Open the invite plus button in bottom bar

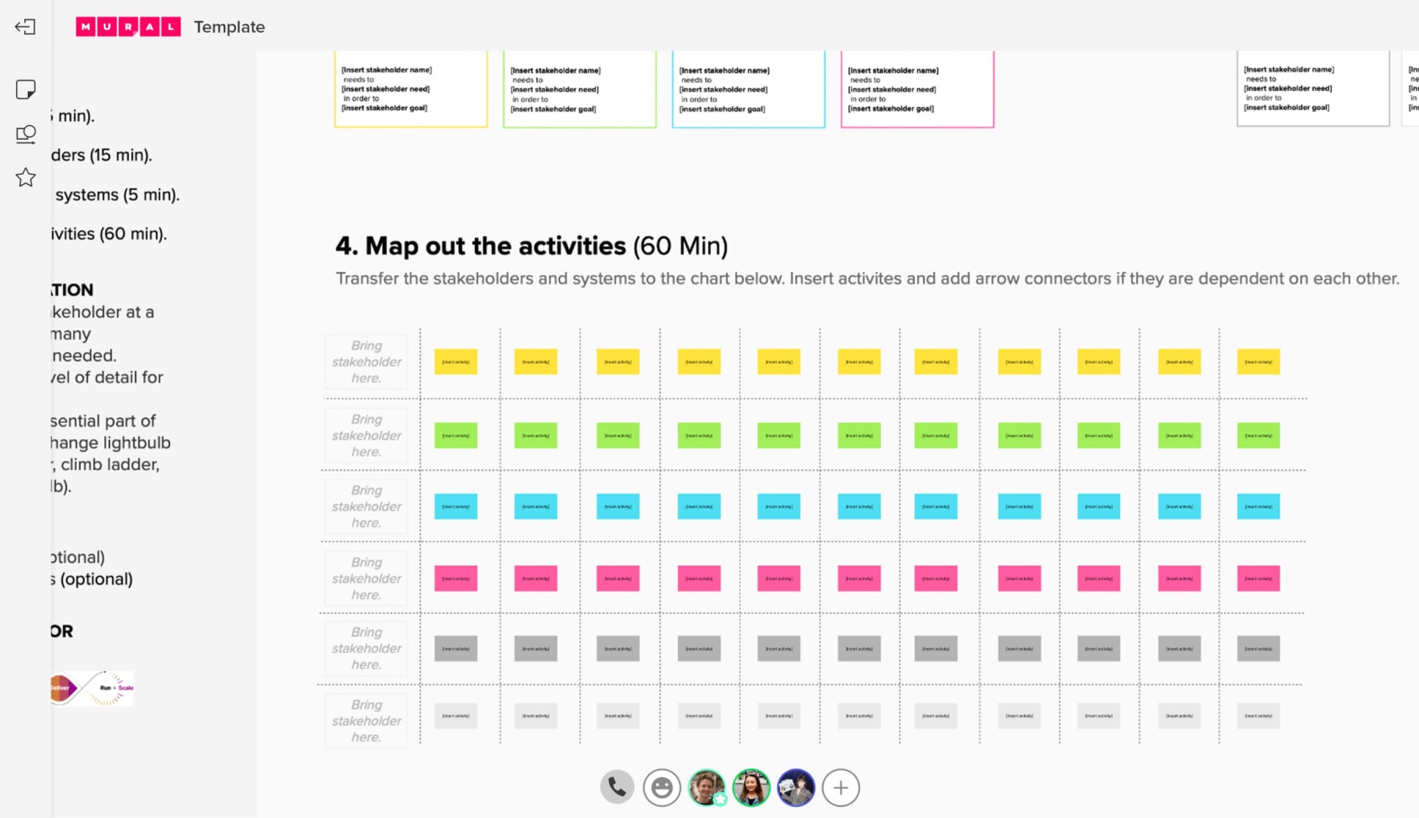coord(841,787)
